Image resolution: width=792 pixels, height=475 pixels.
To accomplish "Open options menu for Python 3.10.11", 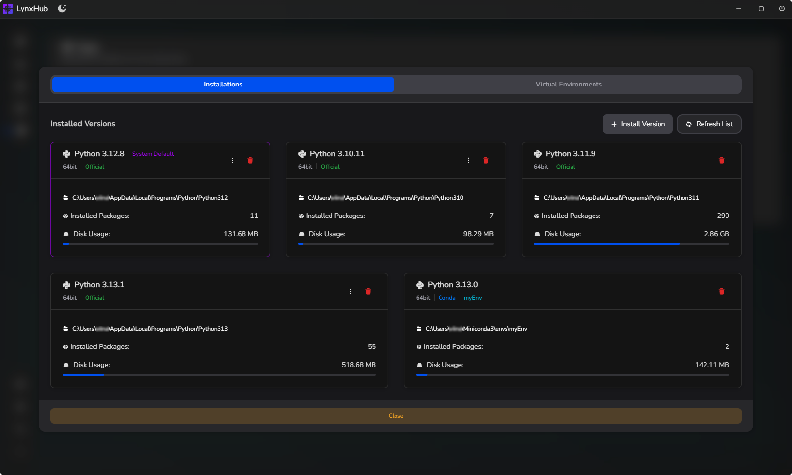I will coord(468,160).
